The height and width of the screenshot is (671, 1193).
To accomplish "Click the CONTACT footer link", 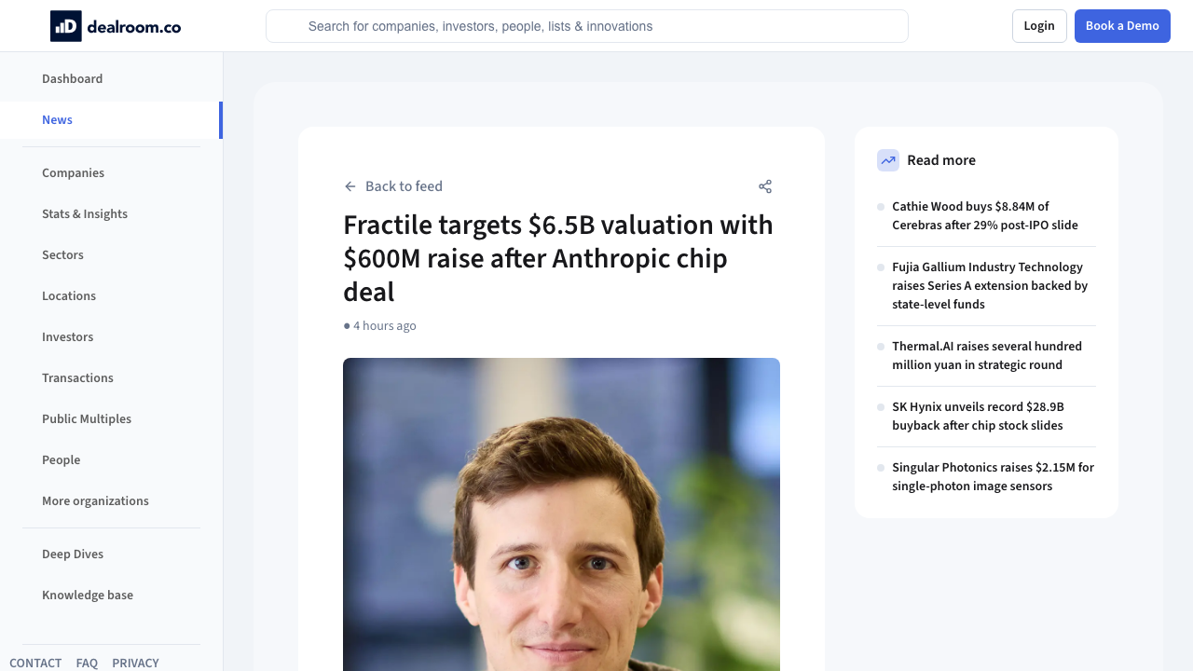I will [x=35, y=664].
